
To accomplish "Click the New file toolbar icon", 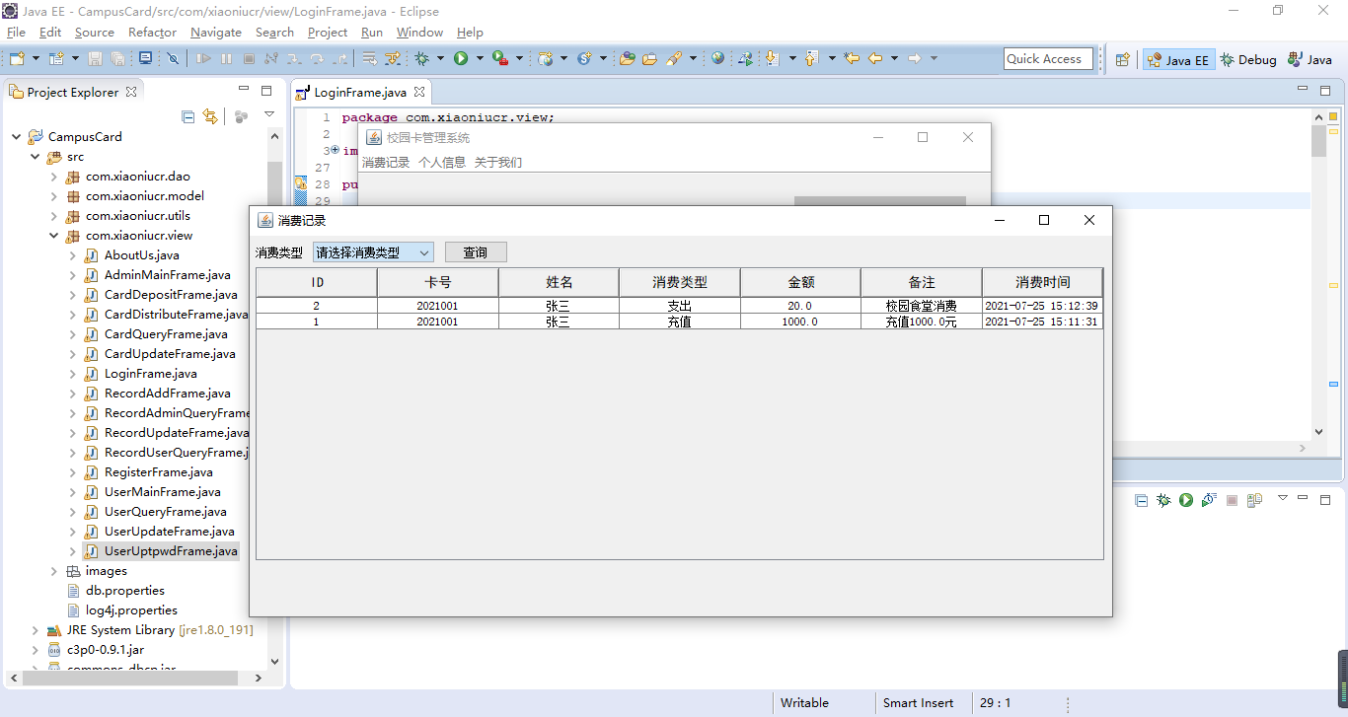I will click(x=16, y=58).
